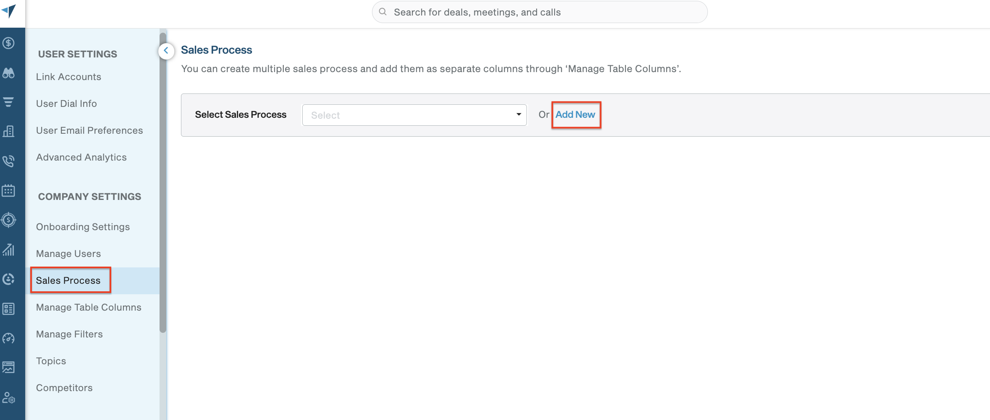Open the phone calls icon
Viewport: 990px width, 420px height.
pyautogui.click(x=8, y=161)
